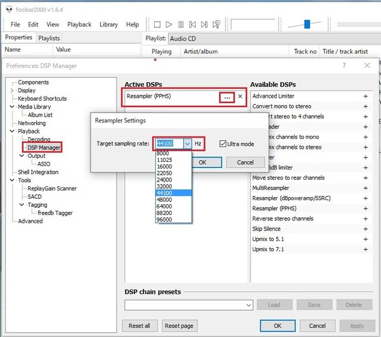Select 32000 in sampling rate list

coord(173,186)
